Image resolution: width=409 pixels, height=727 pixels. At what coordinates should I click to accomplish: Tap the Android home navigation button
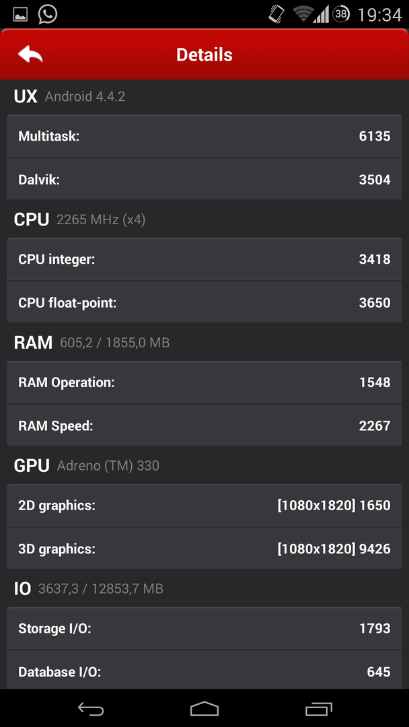click(x=204, y=708)
